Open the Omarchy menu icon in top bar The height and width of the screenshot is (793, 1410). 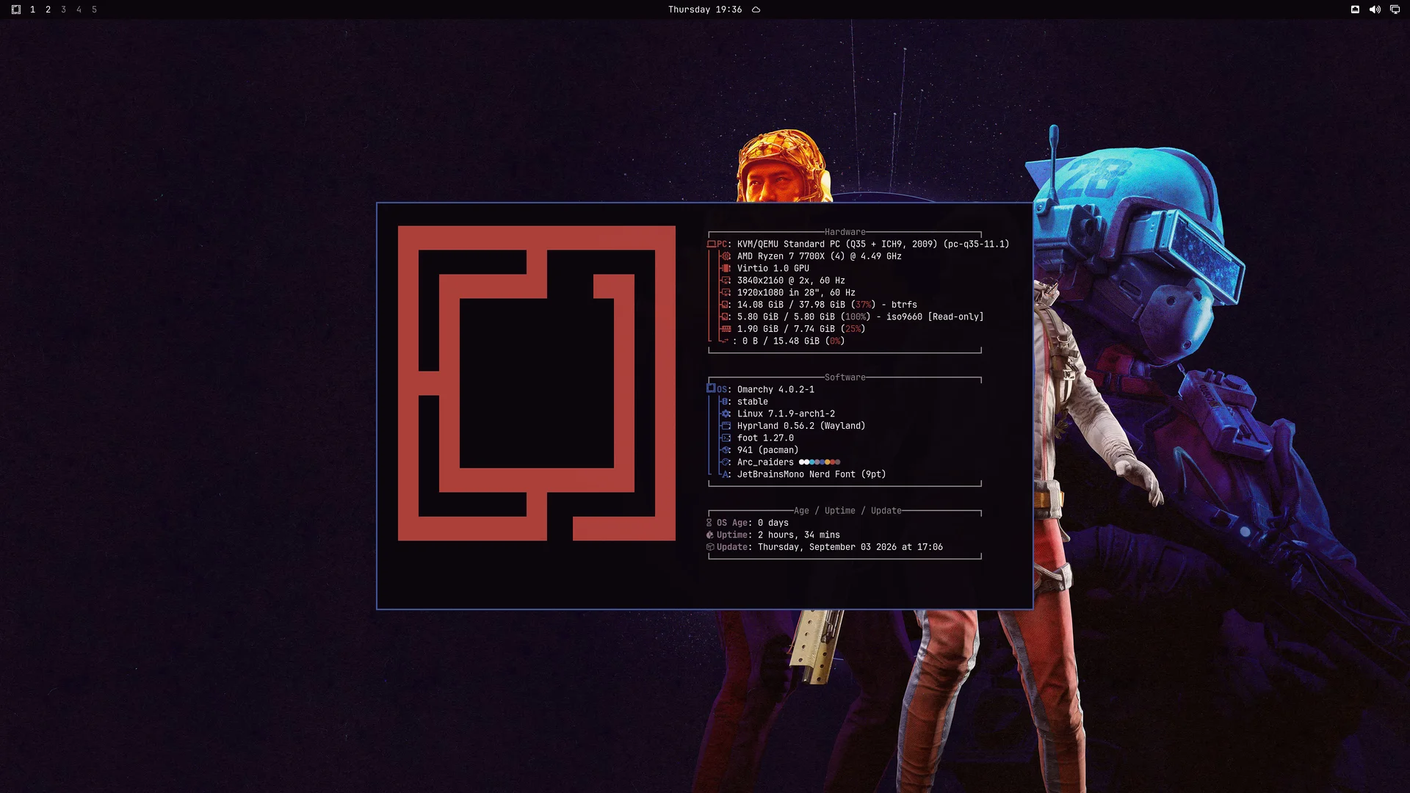16,10
